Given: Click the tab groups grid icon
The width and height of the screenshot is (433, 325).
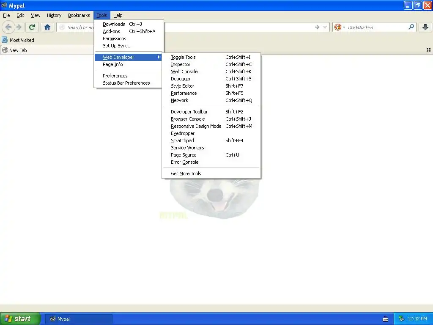Looking at the screenshot, I should tap(429, 50).
